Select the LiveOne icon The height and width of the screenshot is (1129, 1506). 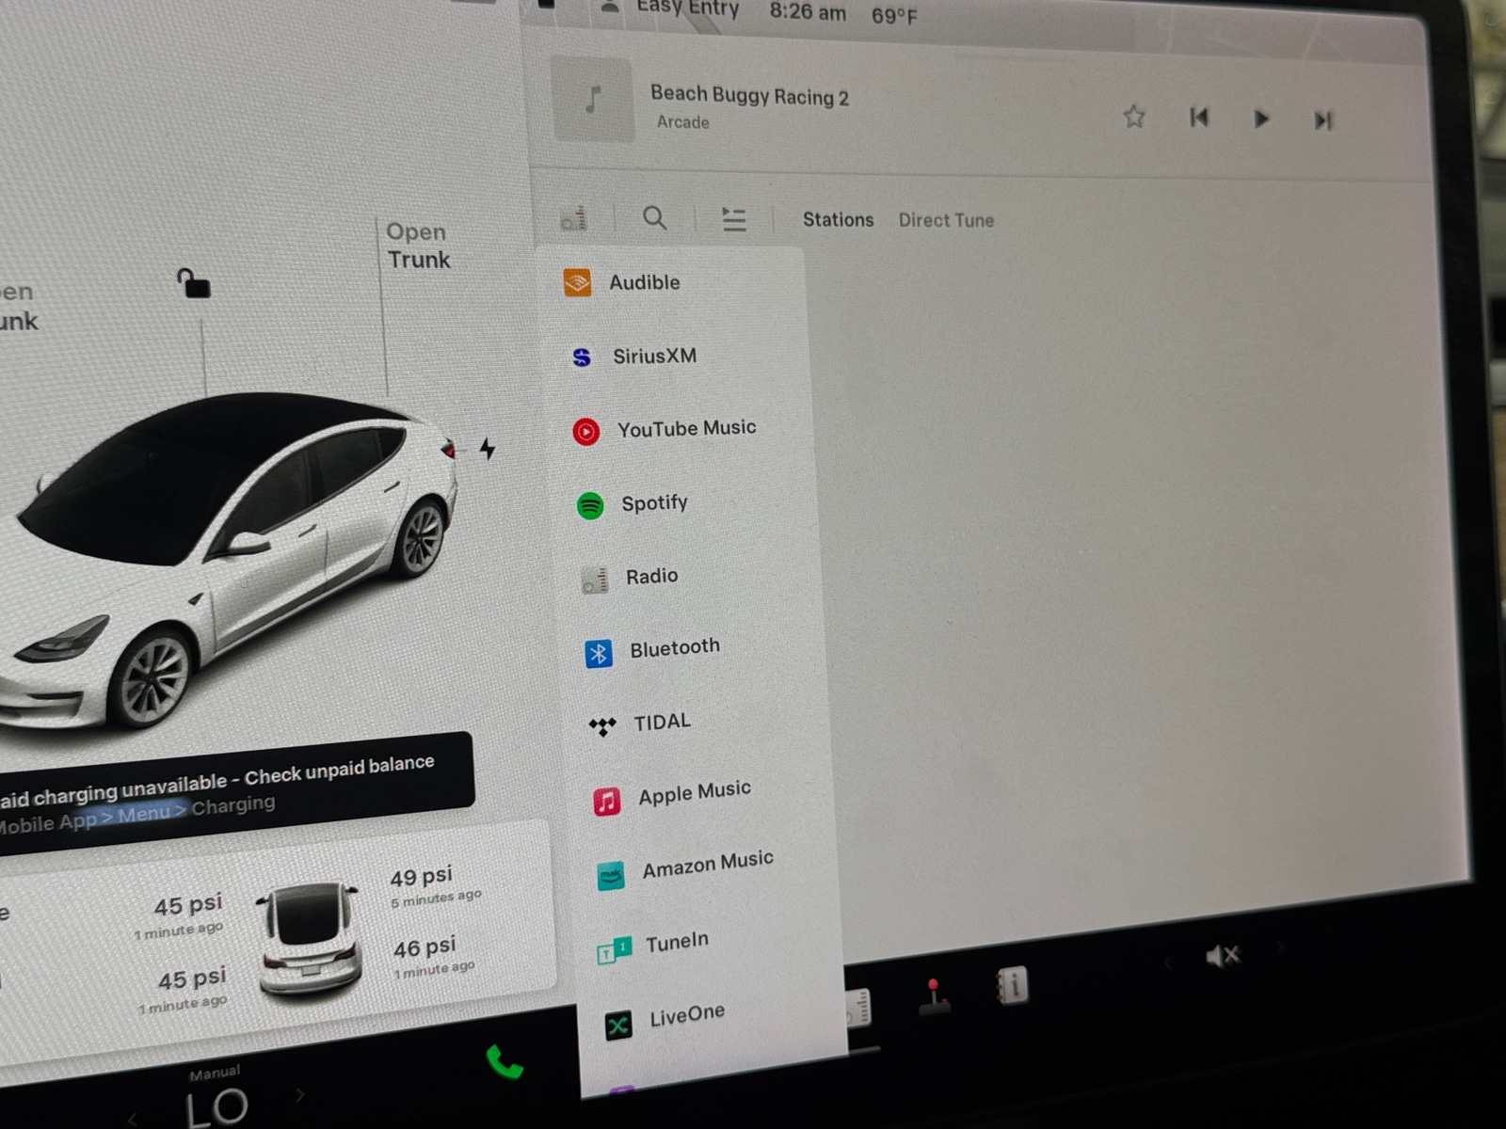(618, 1025)
